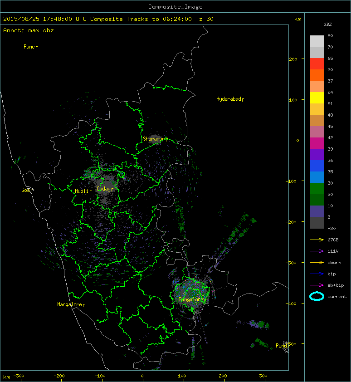Viewport: 351px width, 382px height.
Task: Click the 10 dBZ slate purple swatch
Action: pos(317,211)
